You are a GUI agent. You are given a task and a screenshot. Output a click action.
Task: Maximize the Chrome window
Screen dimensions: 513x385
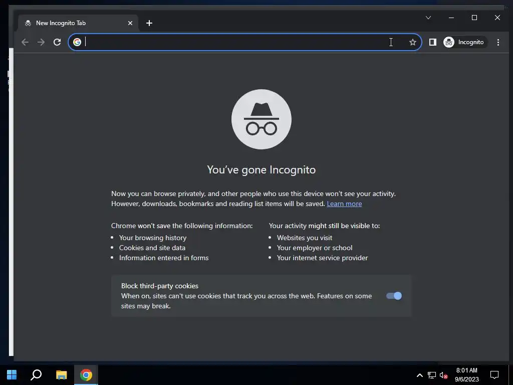pyautogui.click(x=474, y=18)
